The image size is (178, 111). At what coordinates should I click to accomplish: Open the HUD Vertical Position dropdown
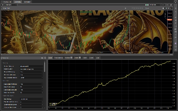tap(31, 75)
